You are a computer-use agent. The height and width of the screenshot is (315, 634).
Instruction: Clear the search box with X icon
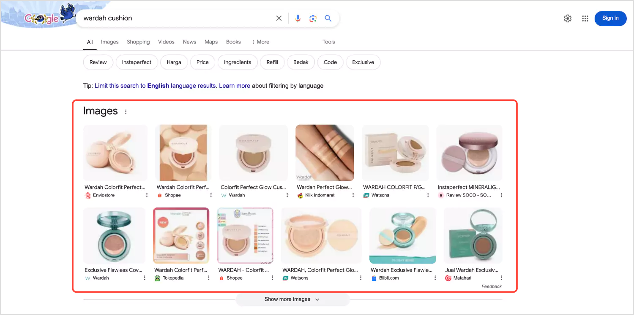tap(279, 18)
